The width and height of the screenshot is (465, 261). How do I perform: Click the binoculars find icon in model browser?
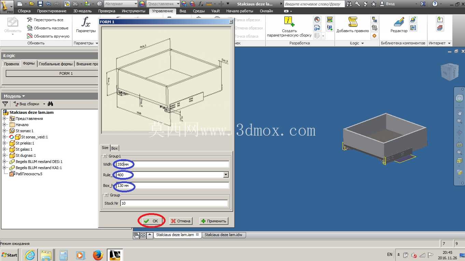point(51,104)
